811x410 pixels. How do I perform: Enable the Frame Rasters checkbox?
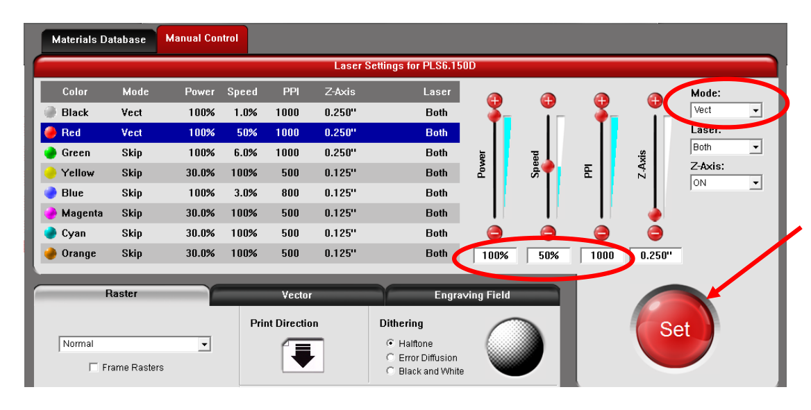[94, 367]
